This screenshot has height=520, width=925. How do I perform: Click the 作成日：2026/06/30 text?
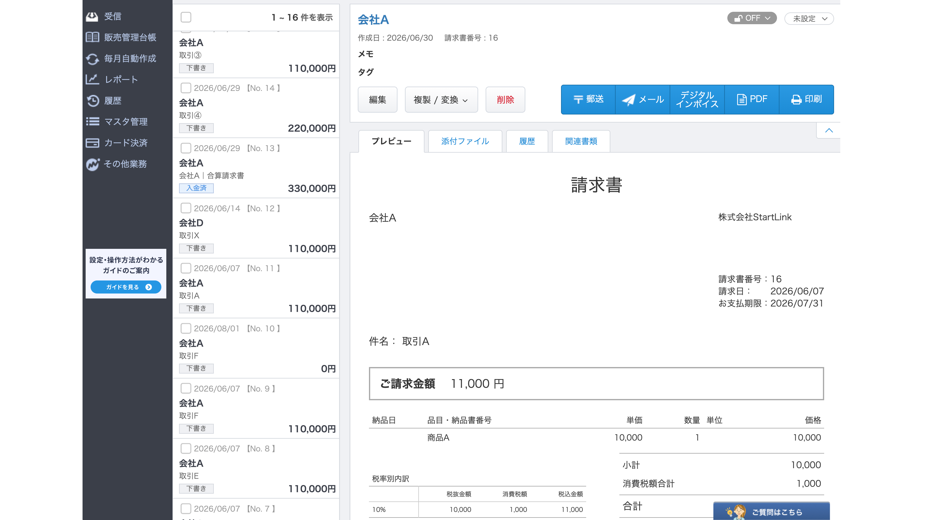[395, 38]
